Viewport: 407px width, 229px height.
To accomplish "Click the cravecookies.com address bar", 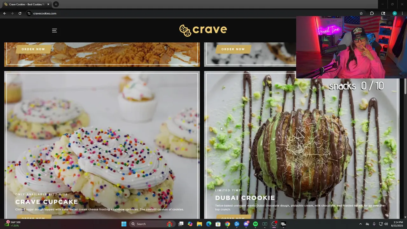I will click(191, 13).
